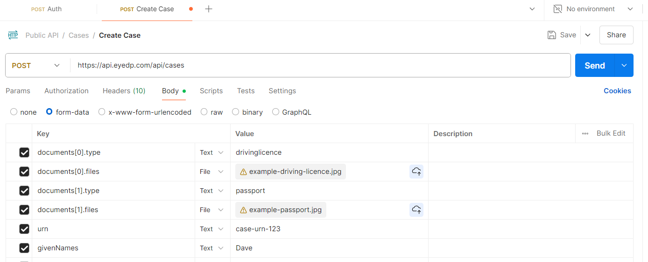The image size is (648, 262).
Task: Open the Headers (10) tab
Action: [x=124, y=91]
